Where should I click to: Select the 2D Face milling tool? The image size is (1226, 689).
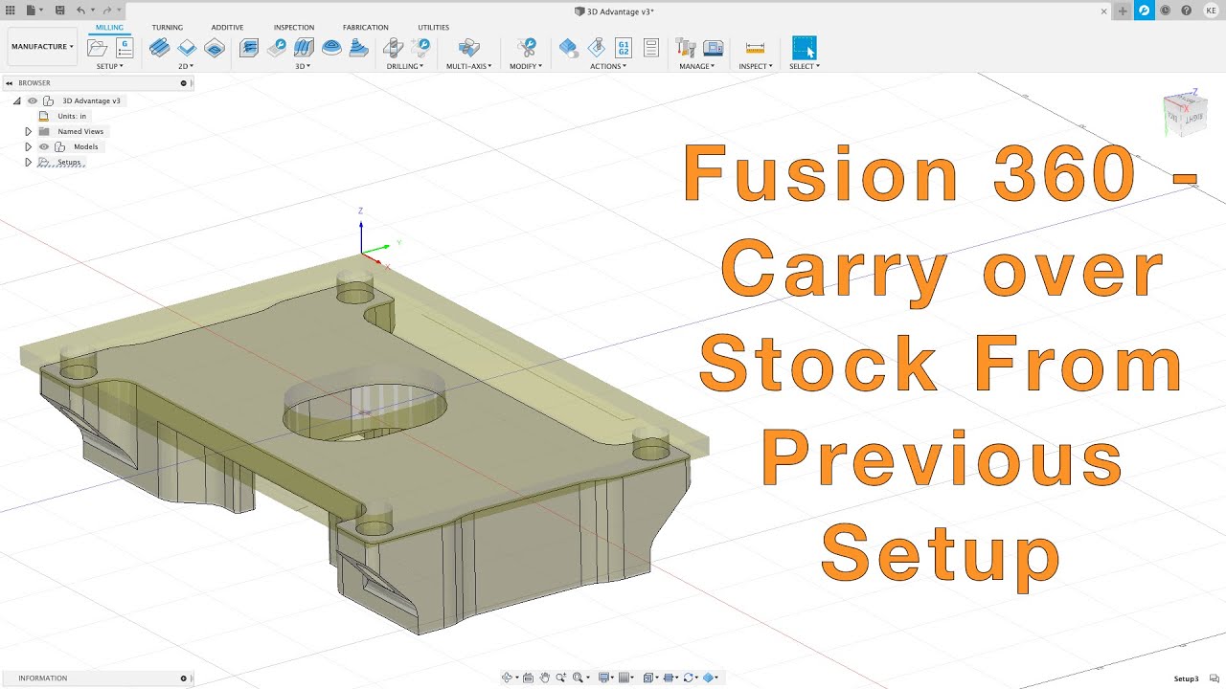point(215,47)
